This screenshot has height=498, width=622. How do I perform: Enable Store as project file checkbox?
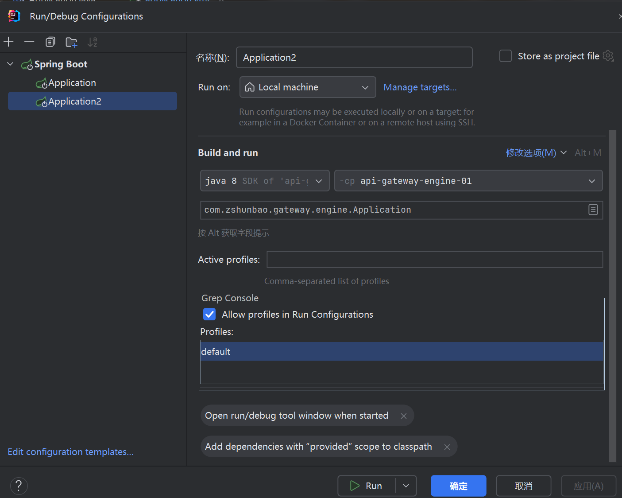tap(506, 56)
